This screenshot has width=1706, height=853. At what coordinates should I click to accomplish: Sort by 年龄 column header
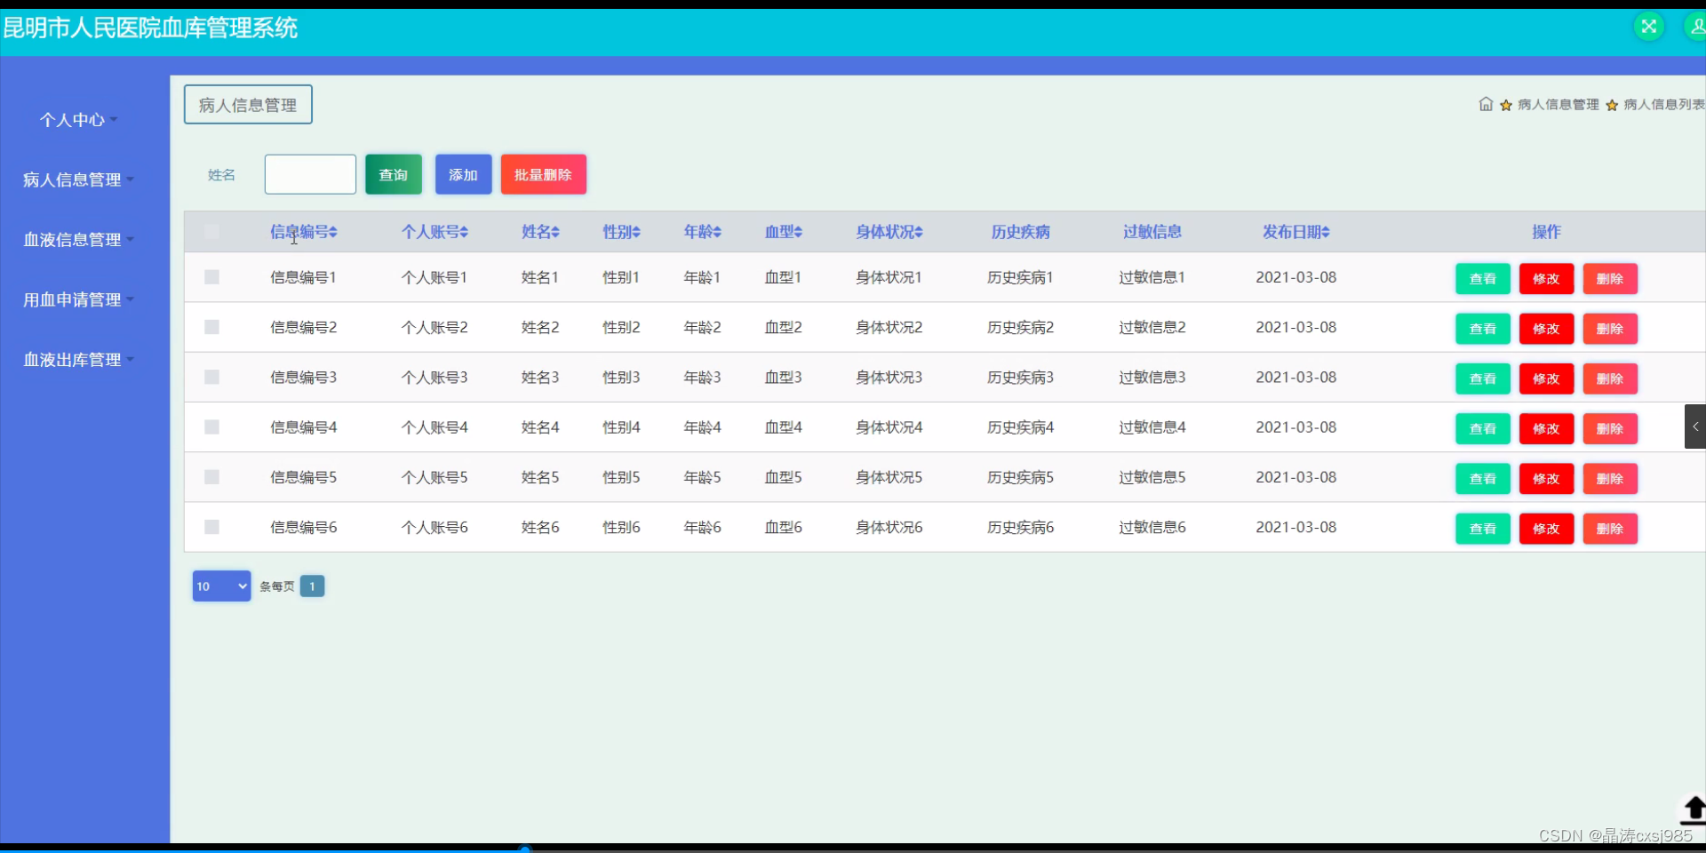(x=702, y=232)
